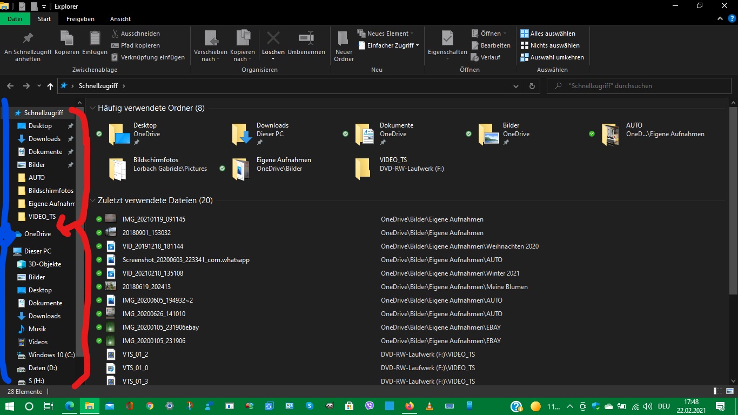Click Verlauf in ribbon
This screenshot has height=415, width=738.
[x=486, y=57]
